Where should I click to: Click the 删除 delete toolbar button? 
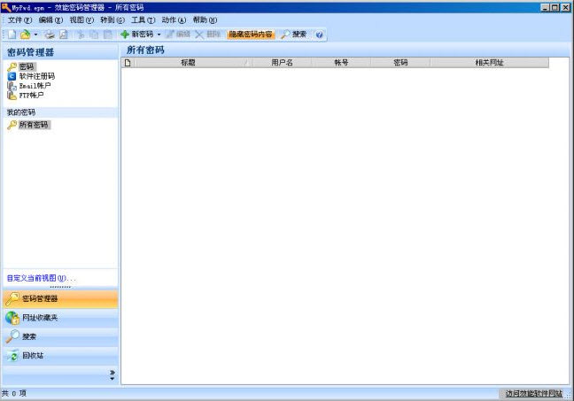point(207,35)
